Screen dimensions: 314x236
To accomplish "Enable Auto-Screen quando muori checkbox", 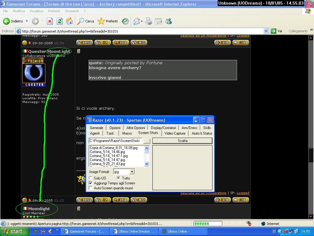I will coord(91,188).
